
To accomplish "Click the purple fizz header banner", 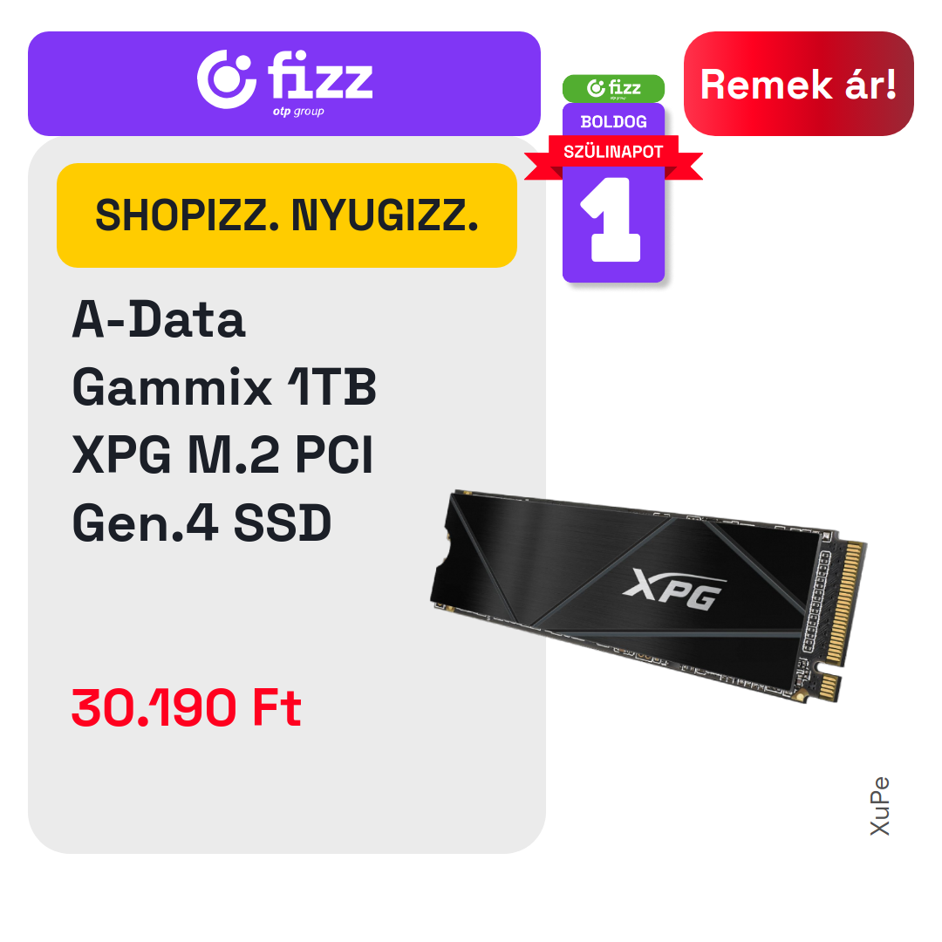I will click(x=284, y=84).
